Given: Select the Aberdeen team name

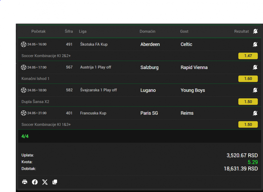Looking at the screenshot, I should click(150, 44).
